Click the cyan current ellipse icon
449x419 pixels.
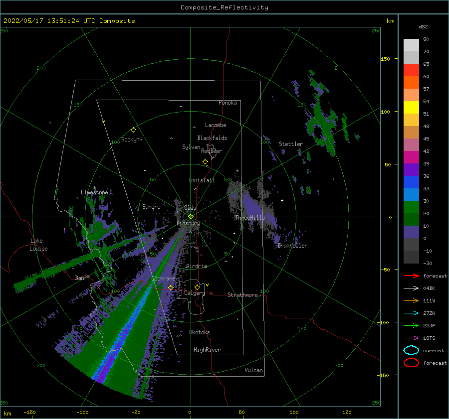pos(411,350)
